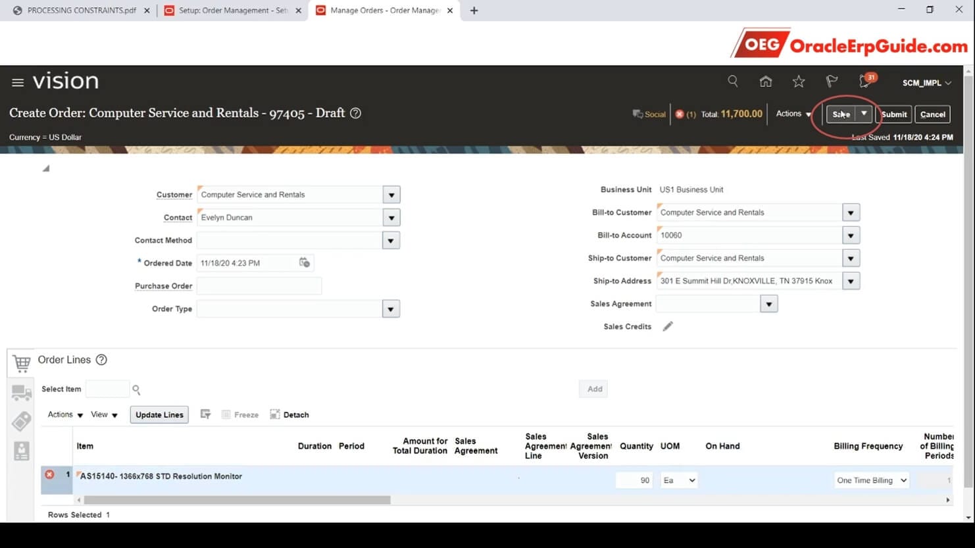
Task: Open the billing contact side tab icon
Action: click(x=22, y=451)
